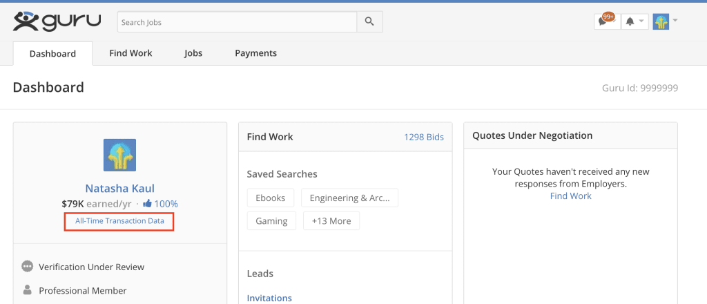Go to the Jobs tab

coord(193,53)
